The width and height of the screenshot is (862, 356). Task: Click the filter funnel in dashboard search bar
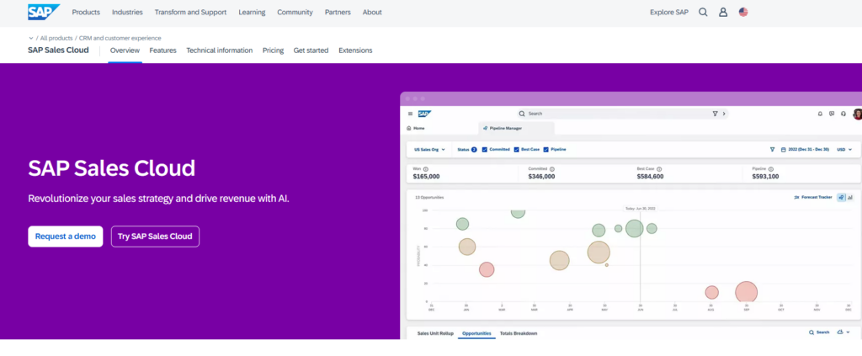[715, 114]
